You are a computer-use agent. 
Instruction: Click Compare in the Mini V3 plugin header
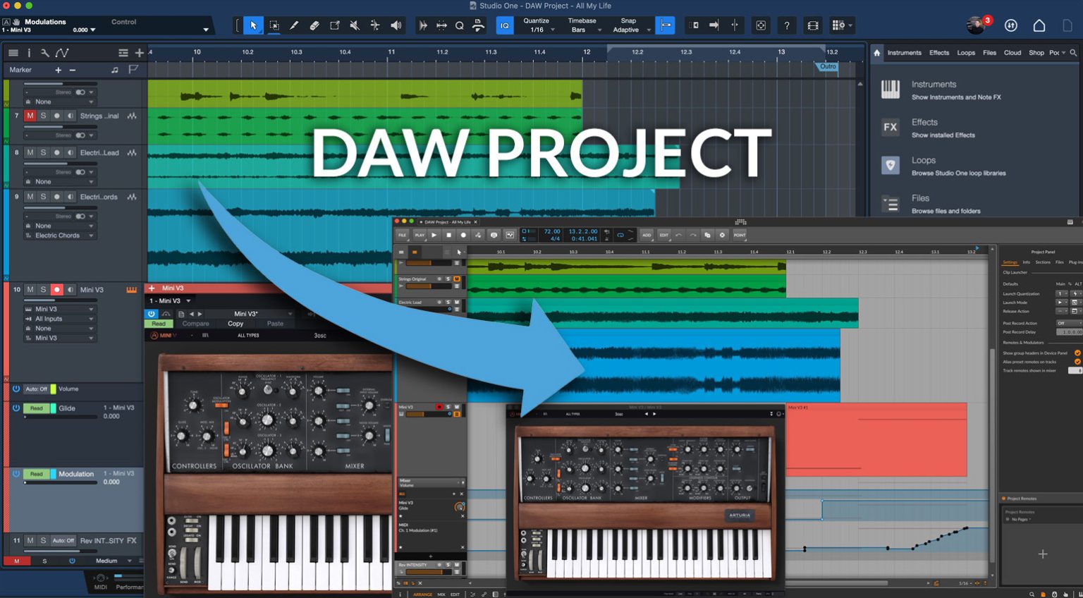pyautogui.click(x=195, y=323)
